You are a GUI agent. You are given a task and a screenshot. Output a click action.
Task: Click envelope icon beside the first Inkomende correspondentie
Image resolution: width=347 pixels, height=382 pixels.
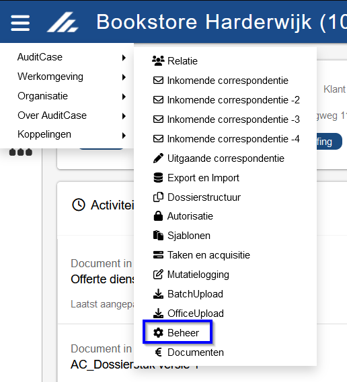[158, 81]
